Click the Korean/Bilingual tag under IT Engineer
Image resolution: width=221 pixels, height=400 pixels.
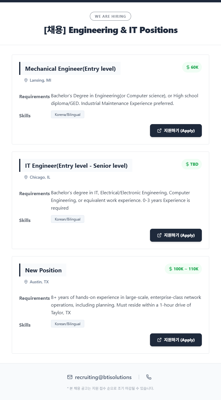[67, 219]
